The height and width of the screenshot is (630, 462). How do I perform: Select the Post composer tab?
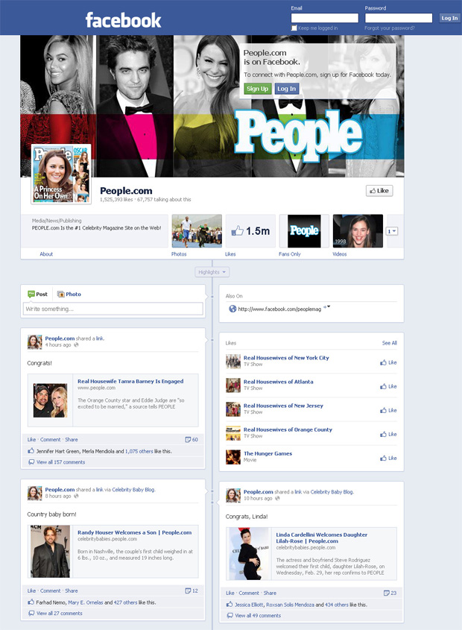(37, 294)
